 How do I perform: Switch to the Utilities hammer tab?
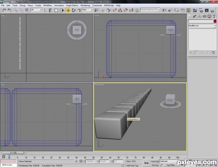pyautogui.click(x=214, y=16)
